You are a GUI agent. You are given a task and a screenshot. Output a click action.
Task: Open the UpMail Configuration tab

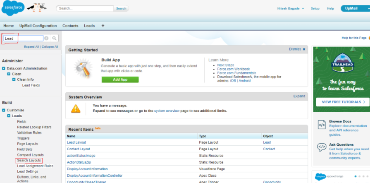coord(38,26)
